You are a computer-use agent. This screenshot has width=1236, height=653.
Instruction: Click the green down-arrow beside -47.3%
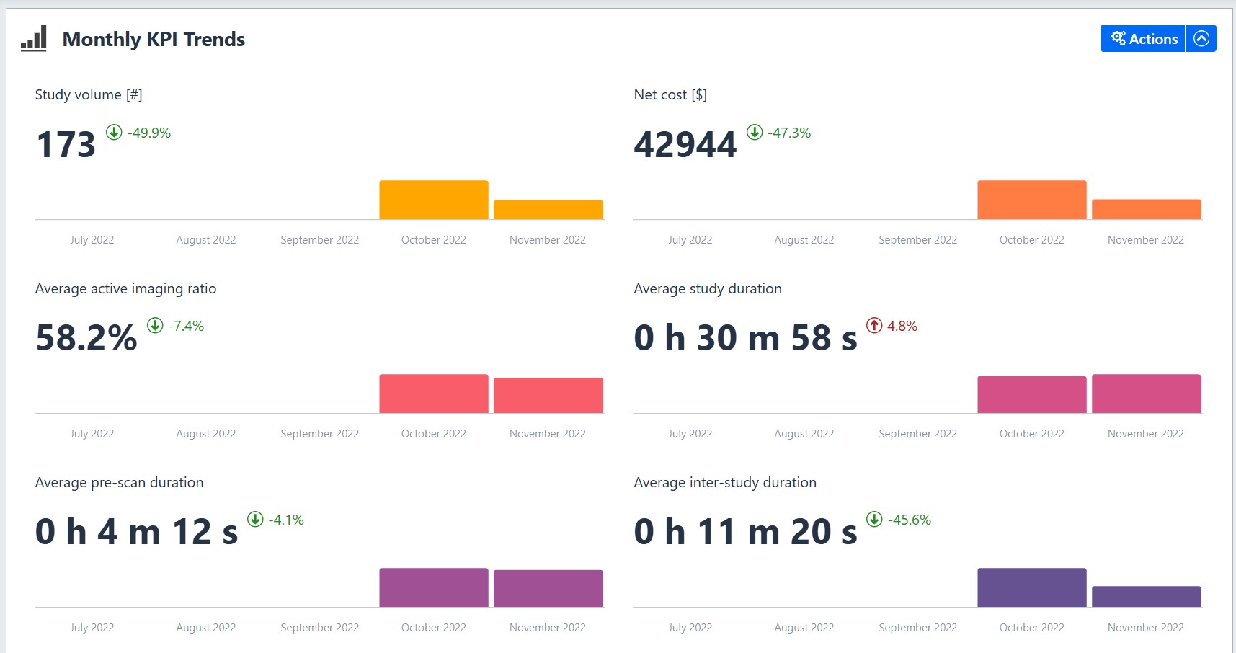(755, 132)
